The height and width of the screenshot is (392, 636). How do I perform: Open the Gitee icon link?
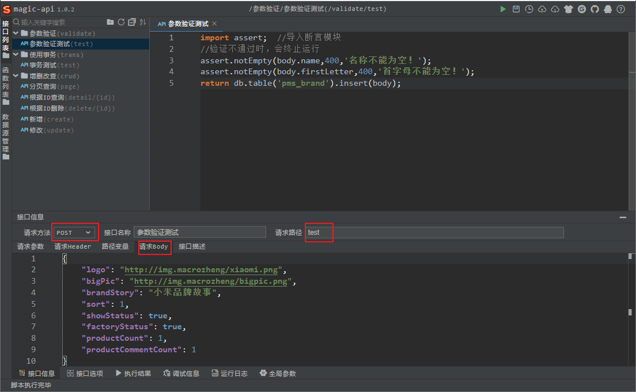pos(582,9)
